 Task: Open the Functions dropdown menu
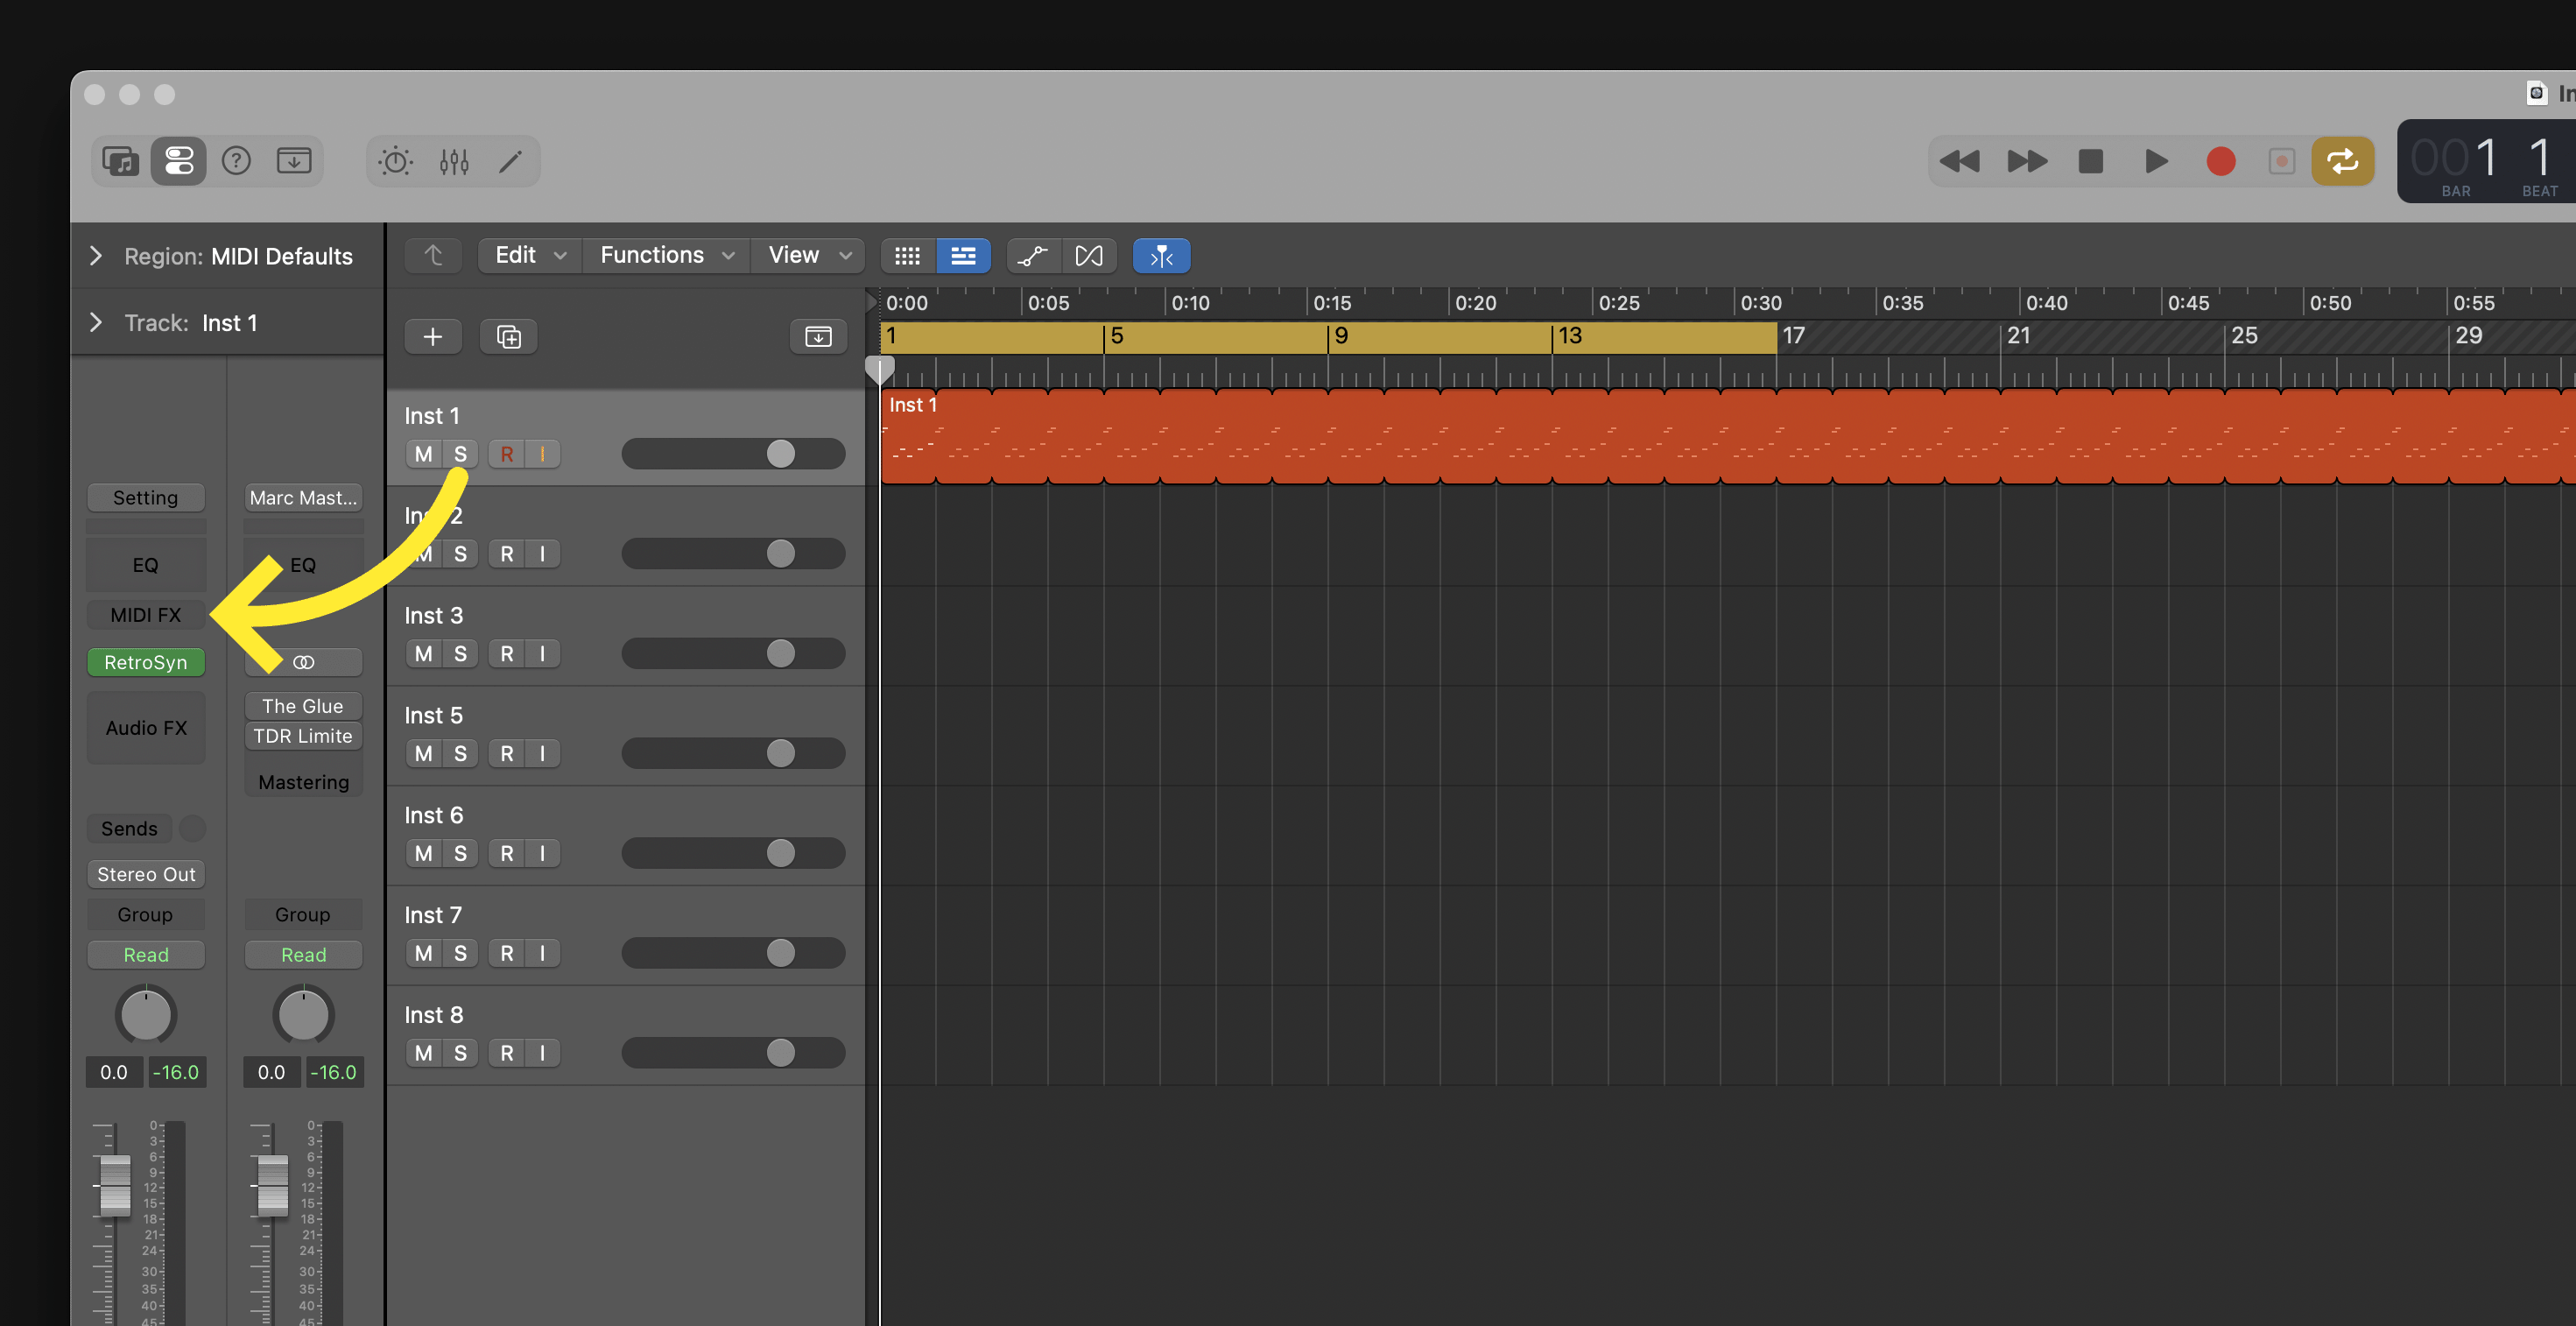click(x=667, y=256)
